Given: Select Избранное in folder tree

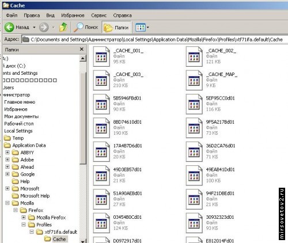Looking at the screenshot, I should coord(16,109).
